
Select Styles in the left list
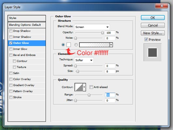pos(27,18)
